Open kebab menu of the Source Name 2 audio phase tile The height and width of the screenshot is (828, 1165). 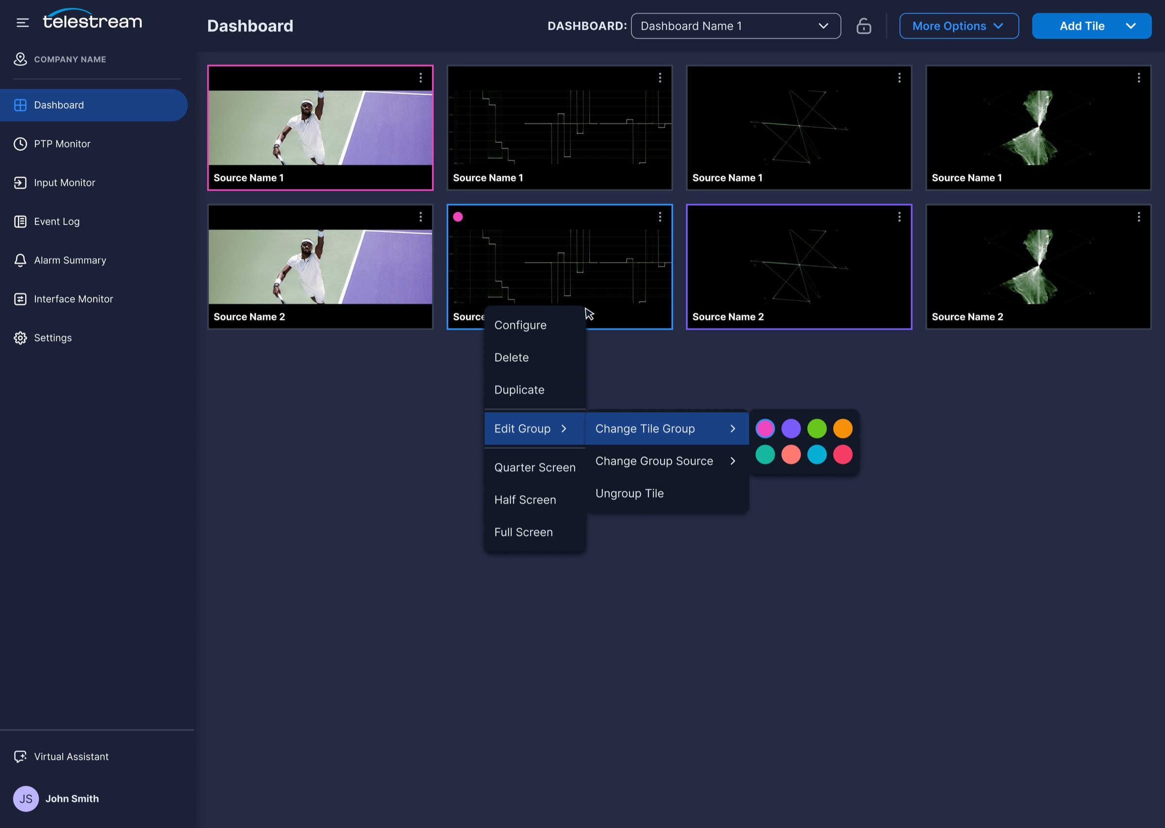pos(1138,216)
